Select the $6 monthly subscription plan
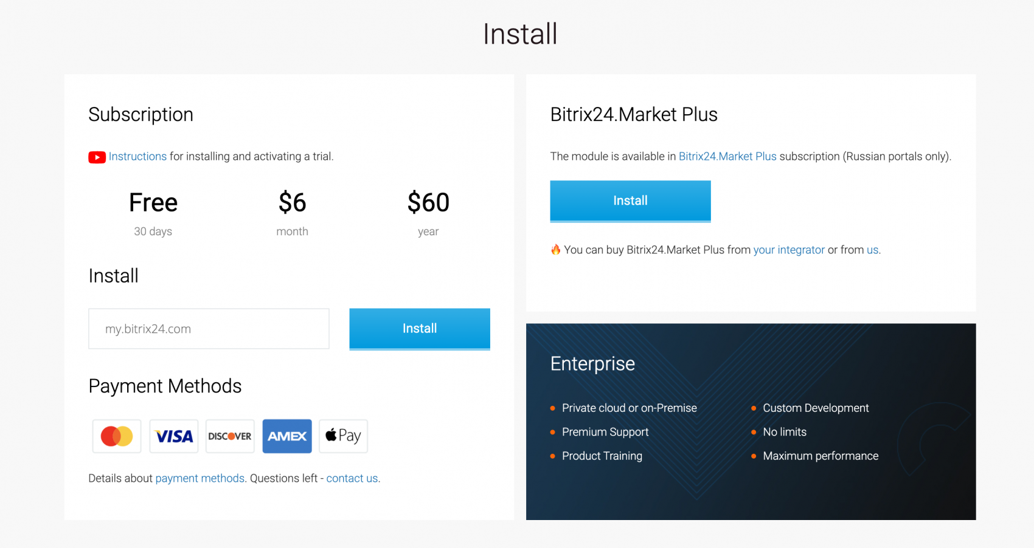 tap(293, 210)
